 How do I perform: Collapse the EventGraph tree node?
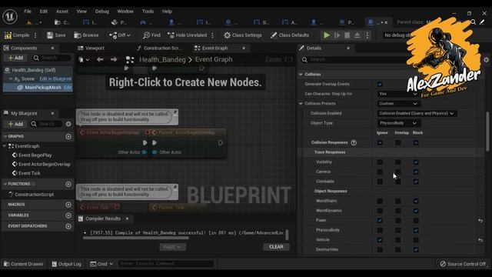click(5, 146)
